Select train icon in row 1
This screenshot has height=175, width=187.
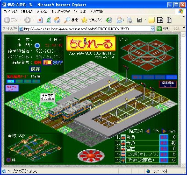[123, 137]
